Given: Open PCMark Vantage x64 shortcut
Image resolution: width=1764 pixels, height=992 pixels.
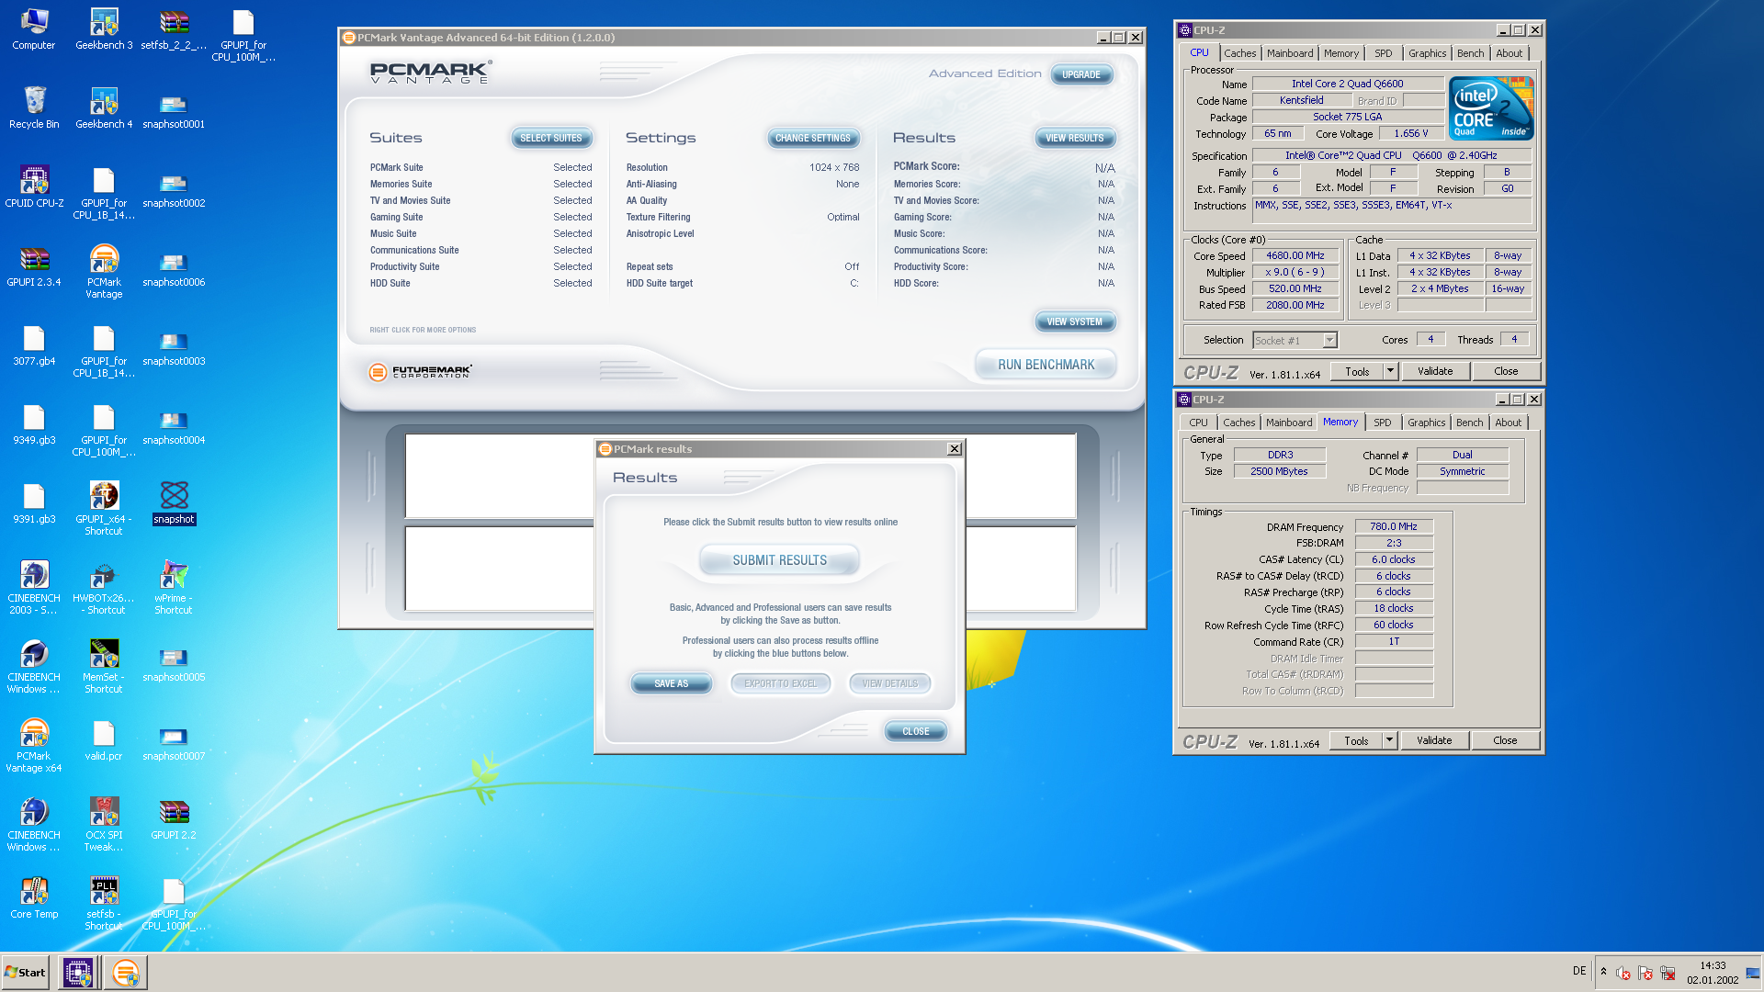Looking at the screenshot, I should click(34, 746).
